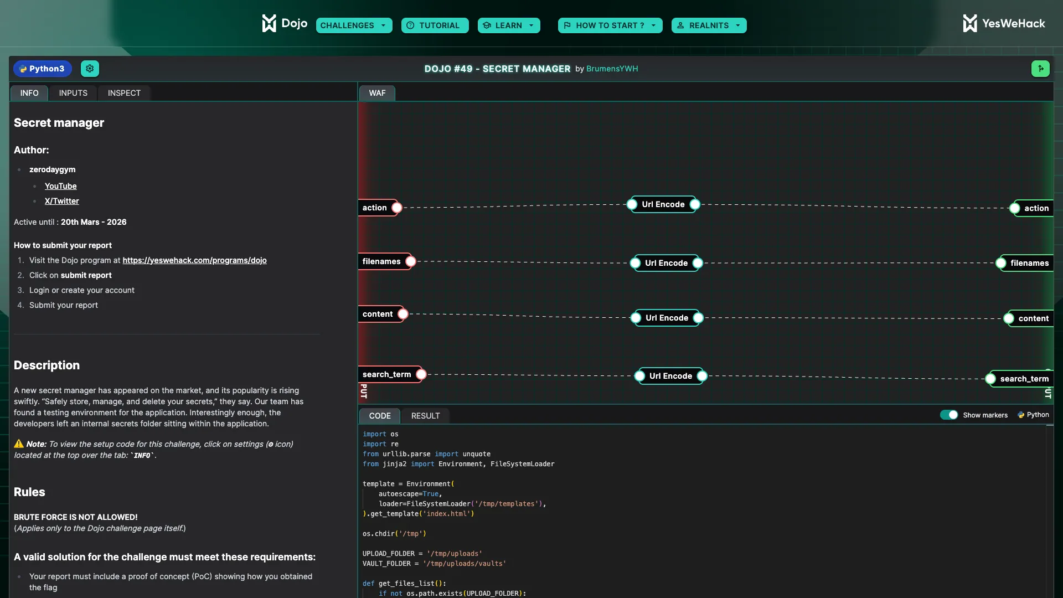Click the code line "import os"
Image resolution: width=1063 pixels, height=598 pixels.
click(380, 434)
